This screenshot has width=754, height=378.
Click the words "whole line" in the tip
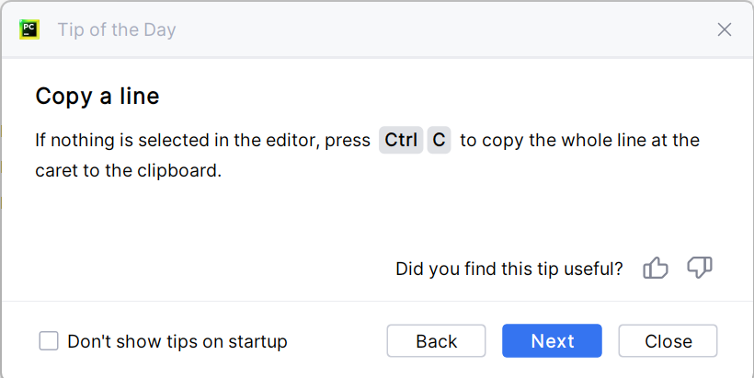(605, 141)
